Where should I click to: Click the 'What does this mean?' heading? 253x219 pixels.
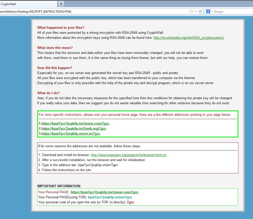click(x=55, y=48)
